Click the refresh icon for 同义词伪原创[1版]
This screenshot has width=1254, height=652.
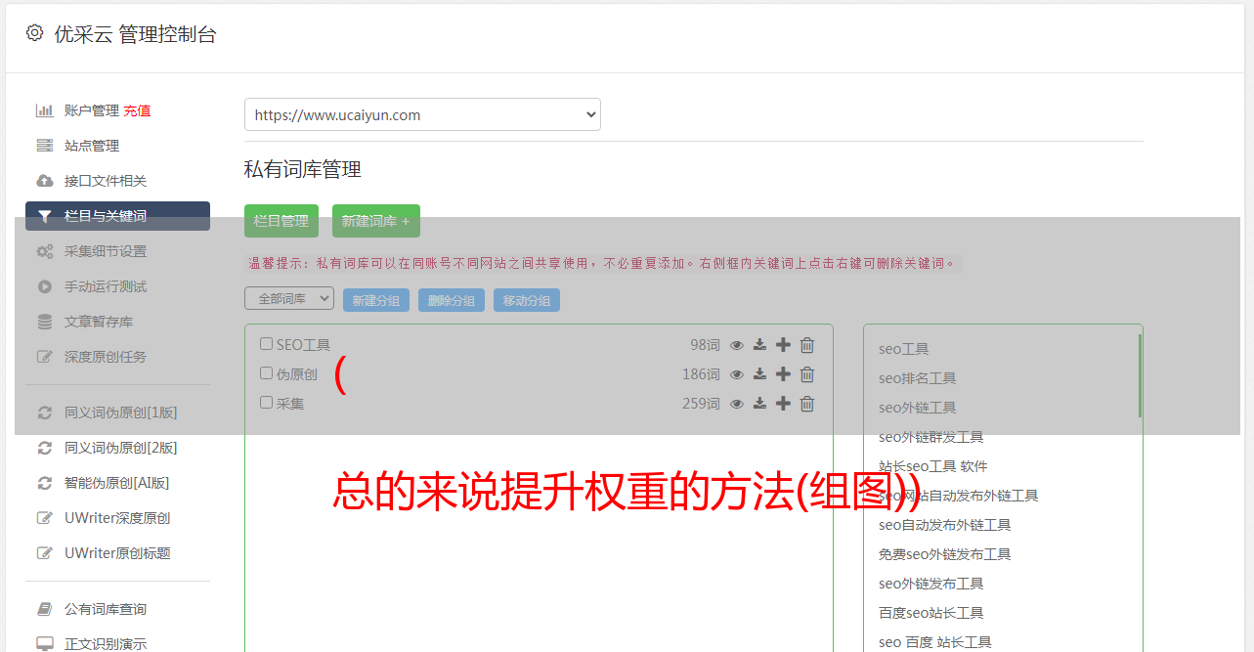pos(45,413)
